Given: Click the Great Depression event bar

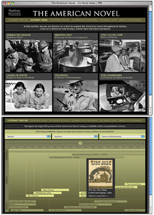Looking at the screenshot, I should pos(95,204).
